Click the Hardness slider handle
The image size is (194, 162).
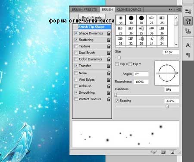116,95
